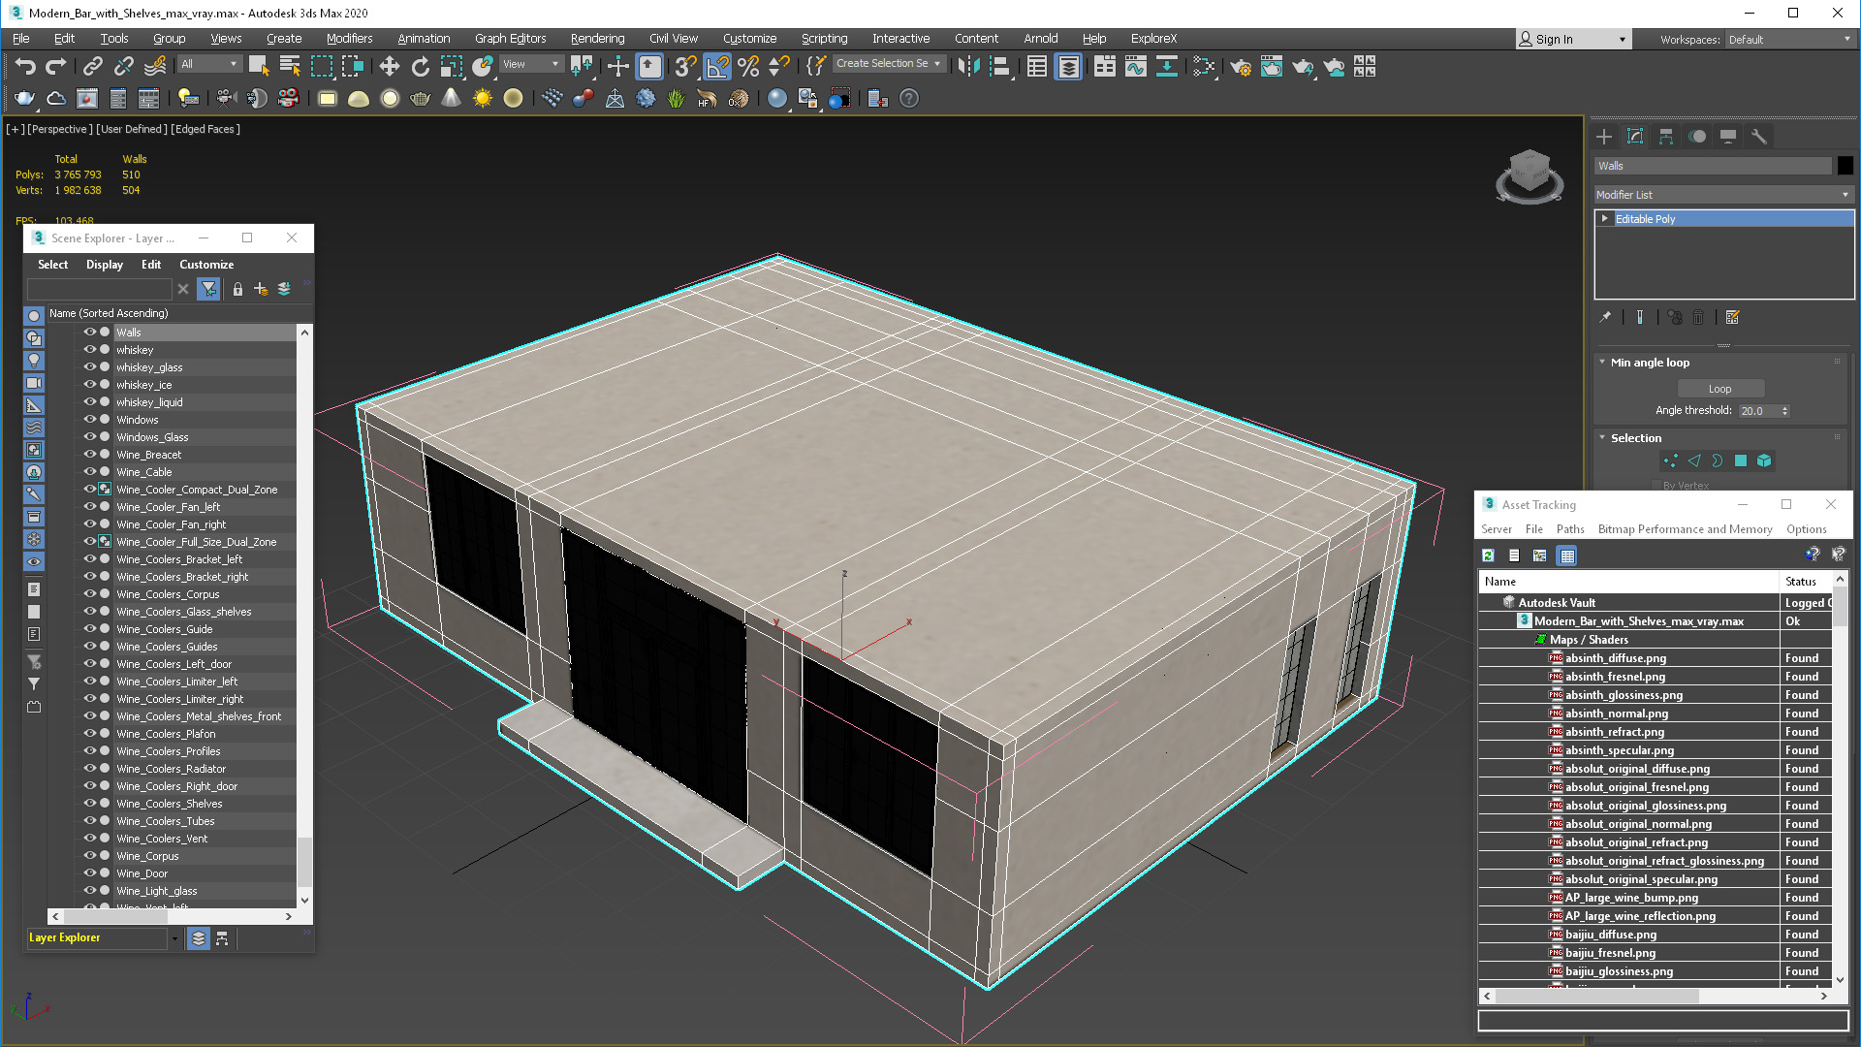Click the Scene Explorer search field

pos(100,289)
